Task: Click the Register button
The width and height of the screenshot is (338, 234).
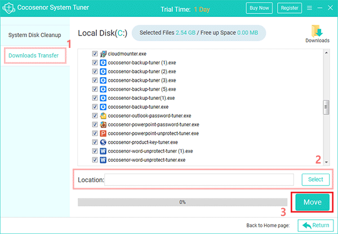Action: click(x=290, y=8)
